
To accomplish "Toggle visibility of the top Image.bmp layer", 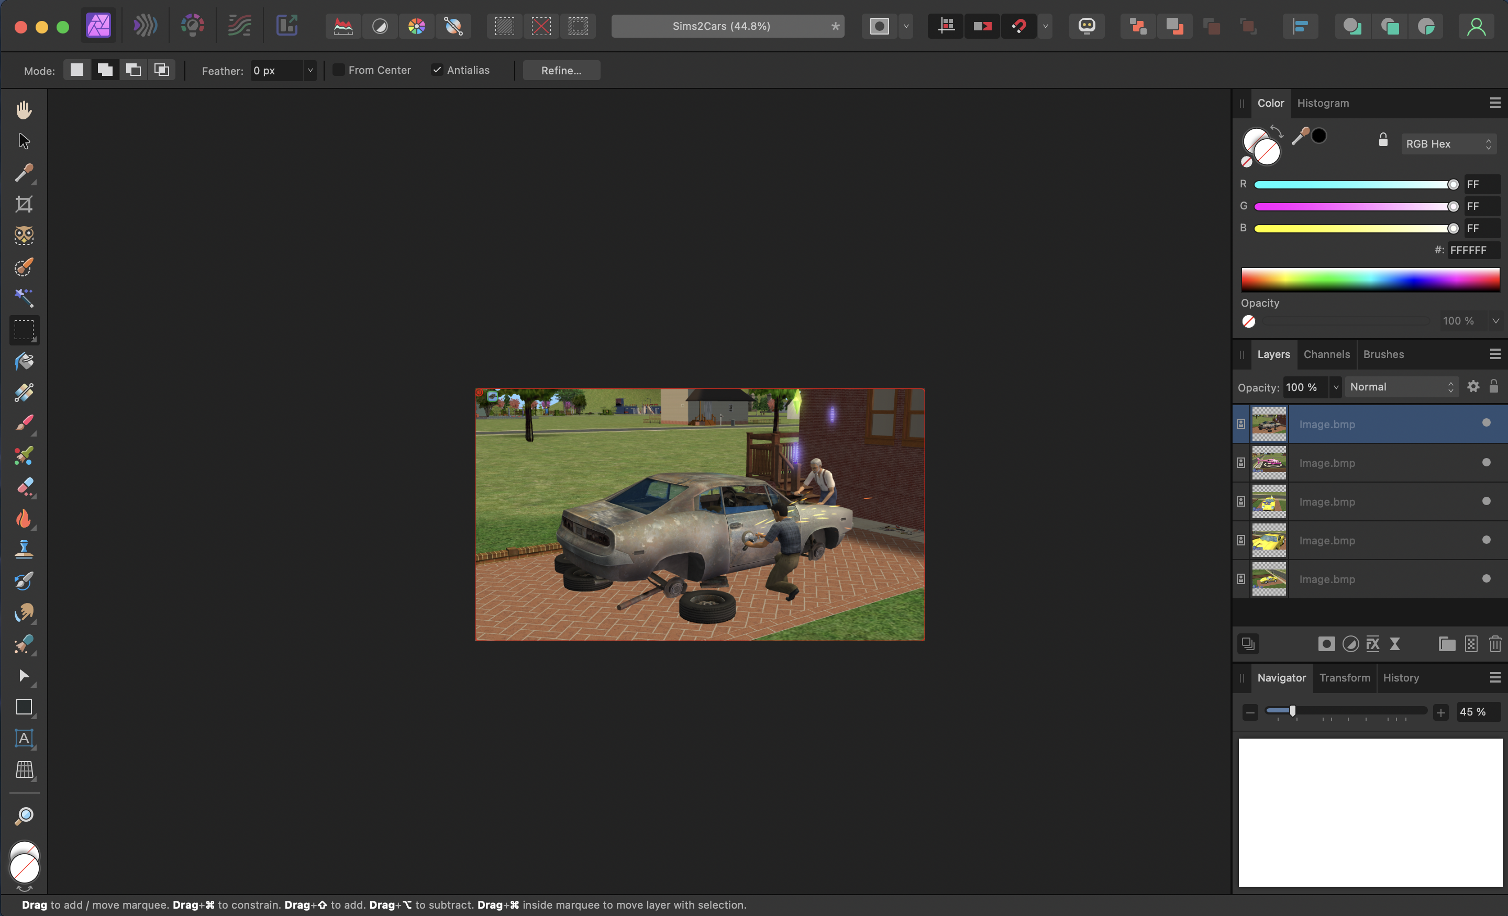I will coord(1486,423).
